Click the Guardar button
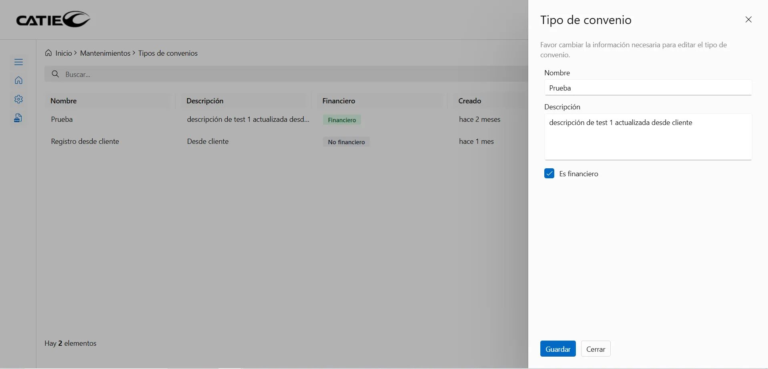This screenshot has width=768, height=369. tap(557, 349)
